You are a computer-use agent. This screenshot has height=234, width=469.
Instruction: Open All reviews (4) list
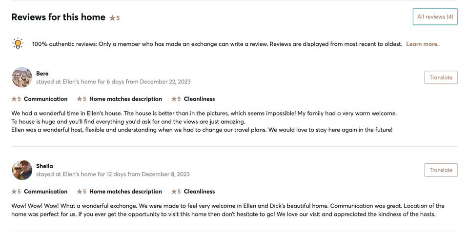point(435,17)
